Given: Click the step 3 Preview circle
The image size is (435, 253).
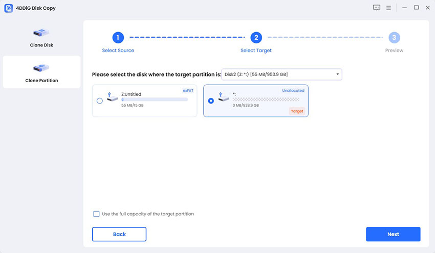Looking at the screenshot, I should pyautogui.click(x=394, y=37).
